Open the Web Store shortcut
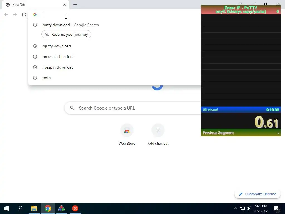Viewport: 285px width, 214px height. tap(127, 134)
